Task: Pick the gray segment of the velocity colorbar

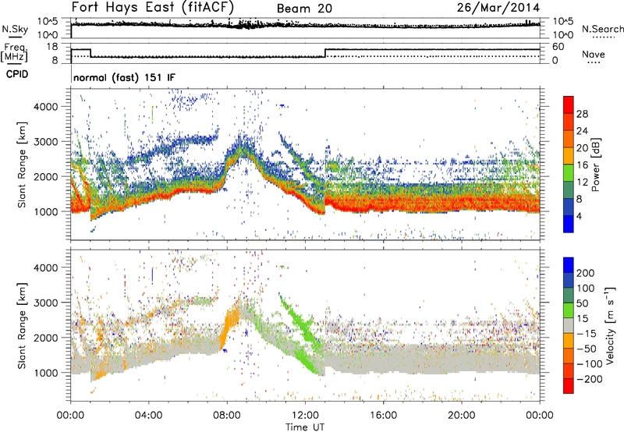Action: coord(569,325)
